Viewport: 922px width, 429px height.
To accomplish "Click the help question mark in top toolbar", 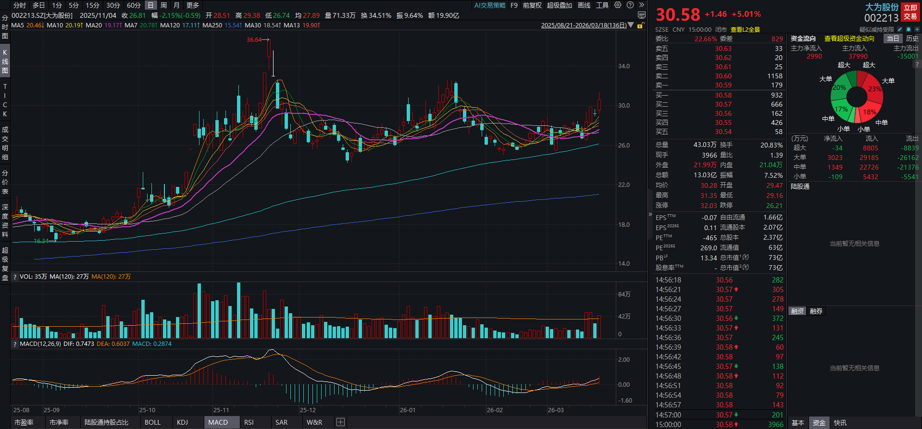I will tap(630, 5).
